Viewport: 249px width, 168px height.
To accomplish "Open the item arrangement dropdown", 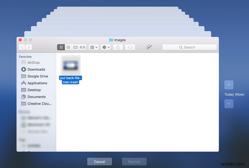I will (94, 47).
